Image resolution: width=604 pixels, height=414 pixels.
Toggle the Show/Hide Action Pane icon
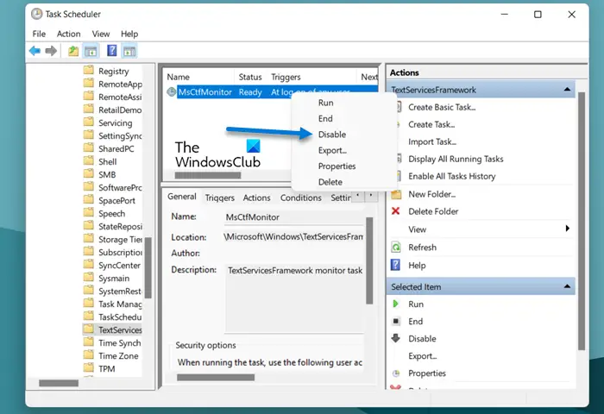pyautogui.click(x=129, y=51)
